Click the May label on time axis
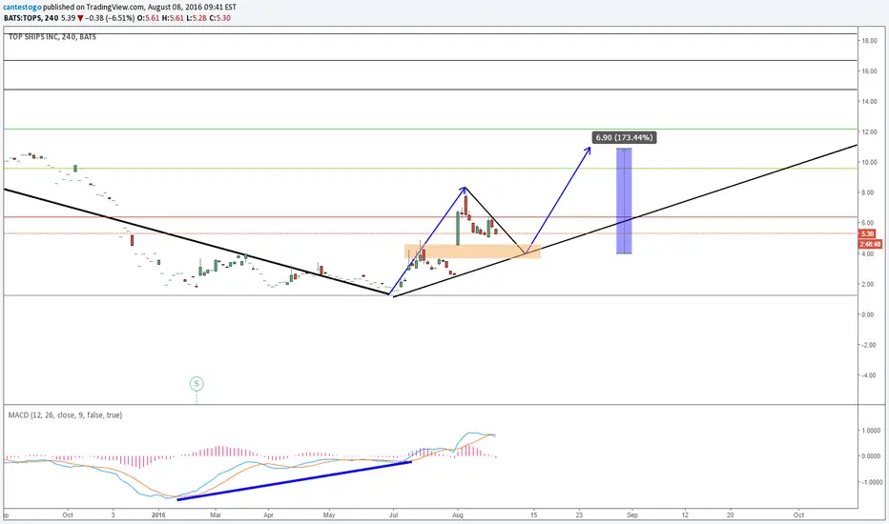 329,515
